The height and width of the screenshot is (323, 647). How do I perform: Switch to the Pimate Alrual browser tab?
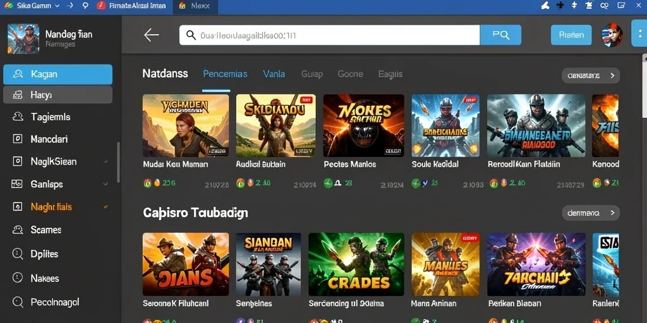point(132,6)
